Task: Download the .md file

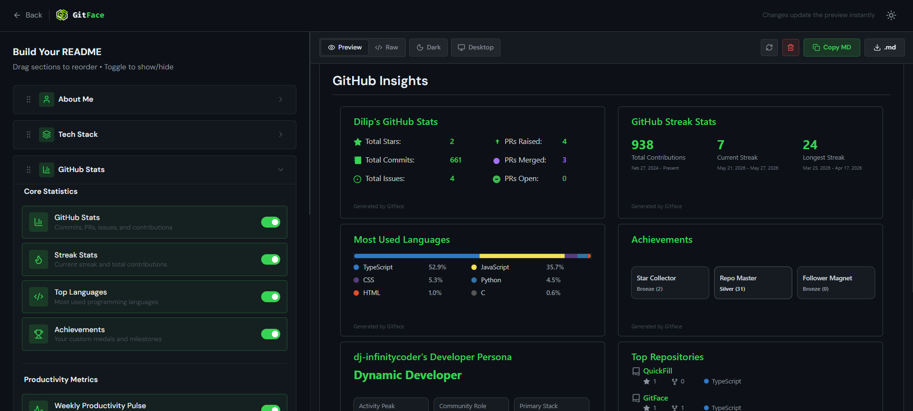Action: click(884, 48)
